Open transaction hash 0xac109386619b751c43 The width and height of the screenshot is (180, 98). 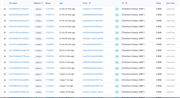point(20,74)
